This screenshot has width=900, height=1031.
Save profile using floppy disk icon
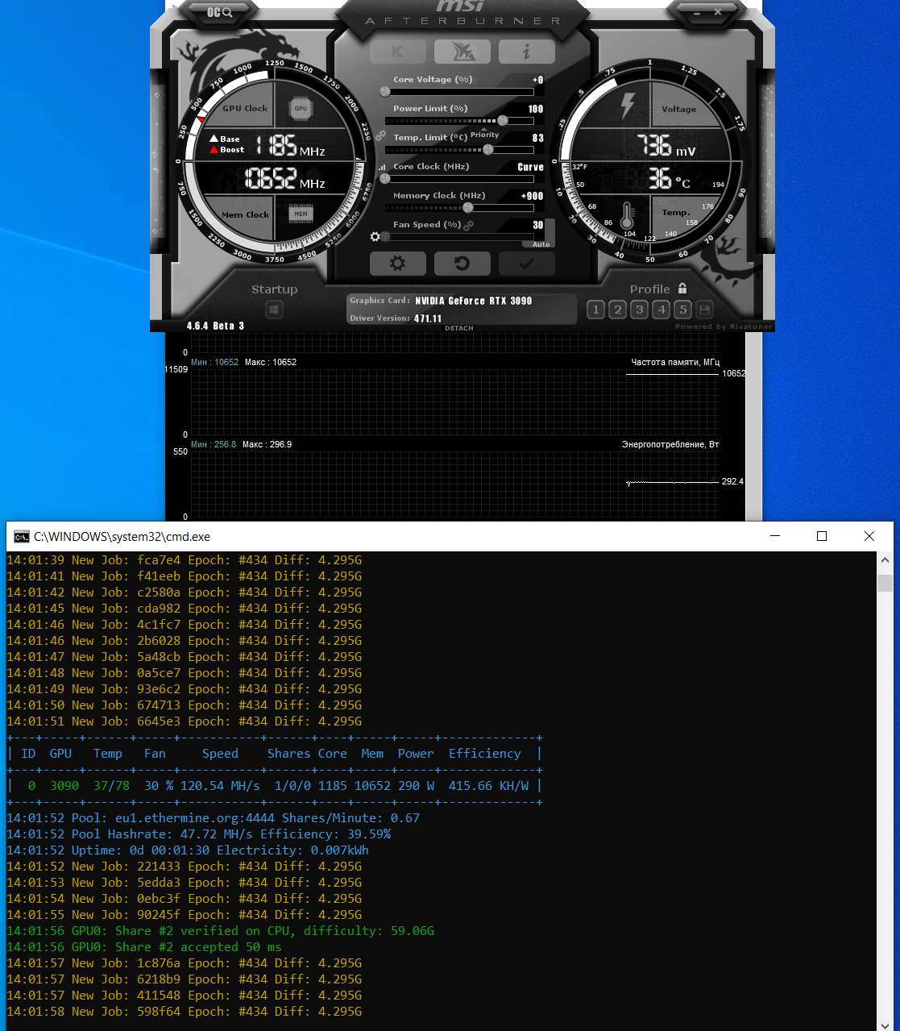705,310
